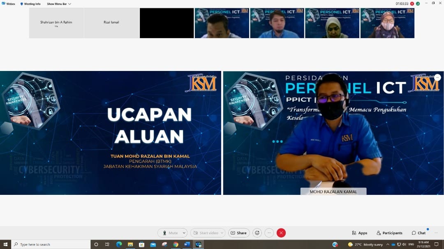This screenshot has width=444, height=249.
Task: Select thumbnail of woman wearing pink face mask
Action: point(387,23)
